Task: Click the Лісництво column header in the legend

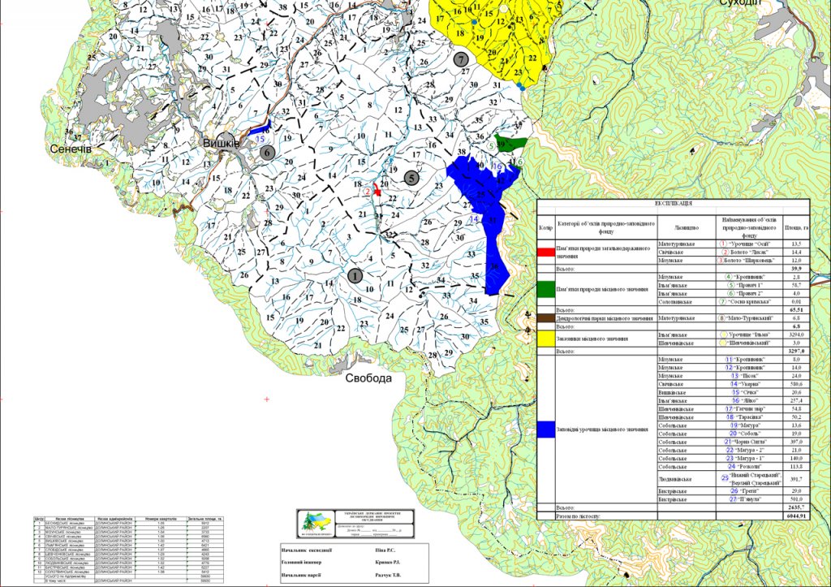Action: [x=687, y=227]
